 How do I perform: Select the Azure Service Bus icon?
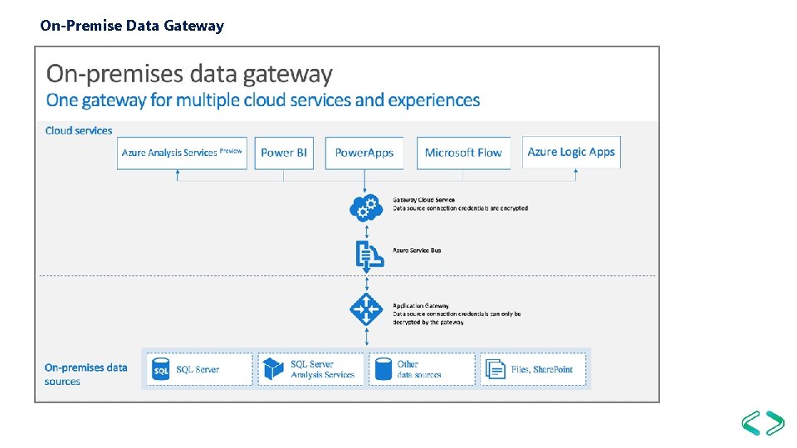point(369,255)
